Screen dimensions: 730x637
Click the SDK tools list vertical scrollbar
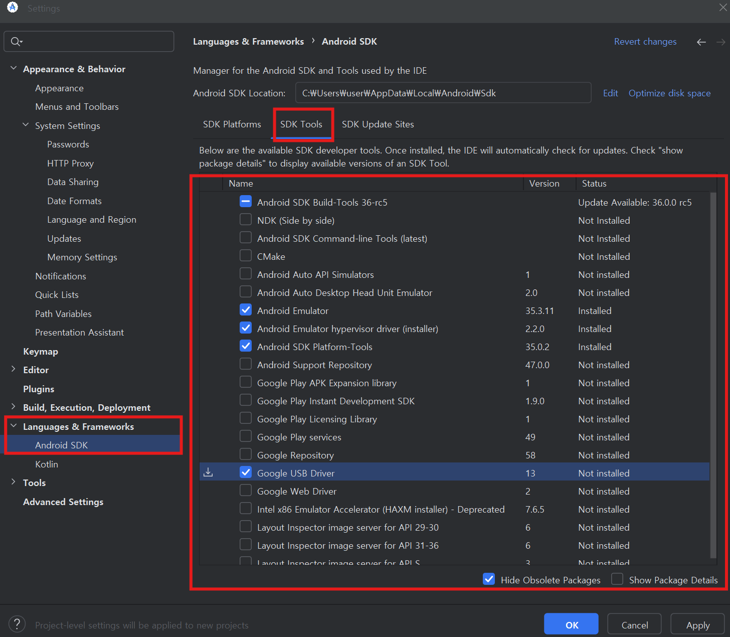tap(713, 375)
